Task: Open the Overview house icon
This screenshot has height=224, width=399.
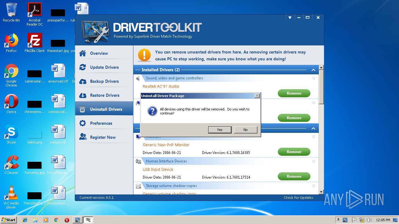Action: (83, 53)
